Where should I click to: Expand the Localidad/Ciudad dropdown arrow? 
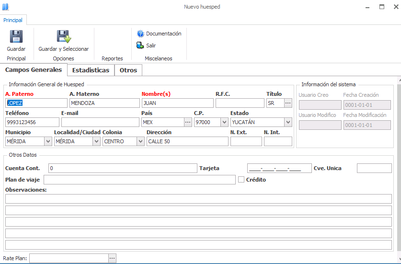[96, 141]
